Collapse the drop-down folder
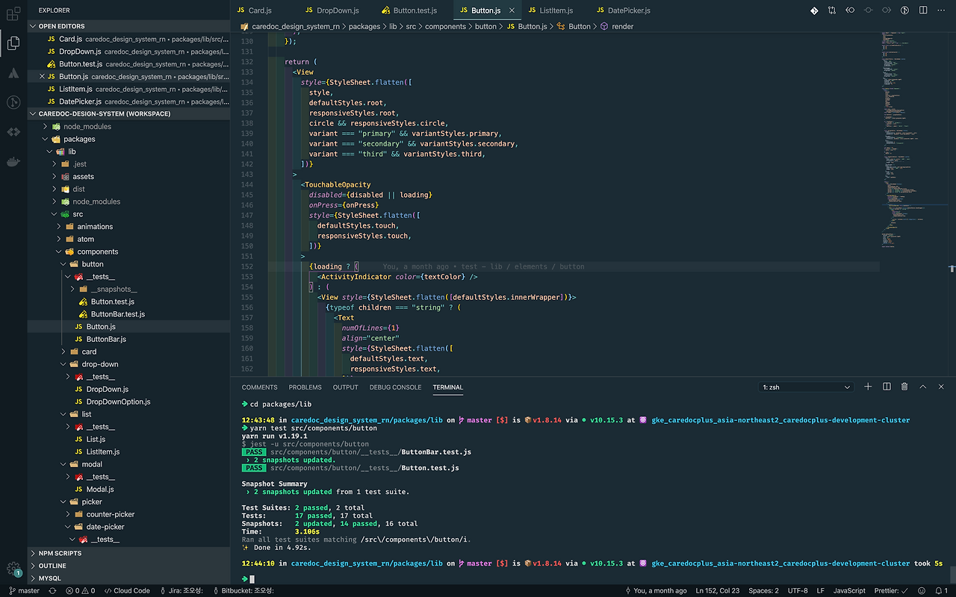 click(x=128, y=364)
